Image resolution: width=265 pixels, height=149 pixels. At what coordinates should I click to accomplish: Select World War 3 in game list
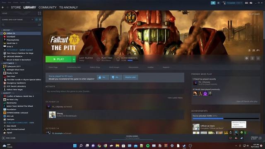tap(12, 43)
